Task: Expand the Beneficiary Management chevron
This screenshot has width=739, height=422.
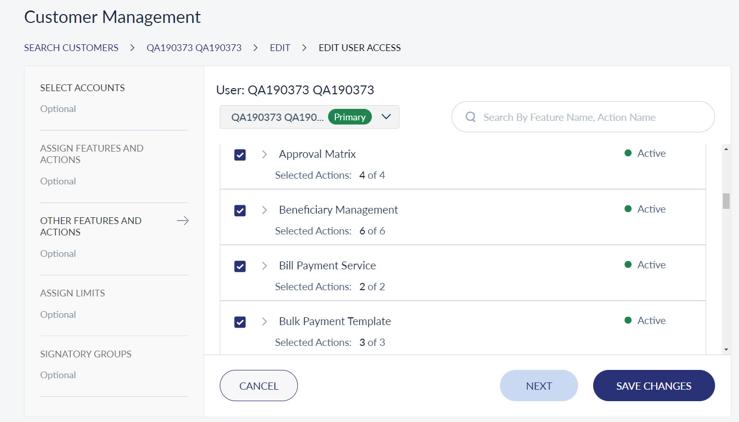Action: click(265, 210)
